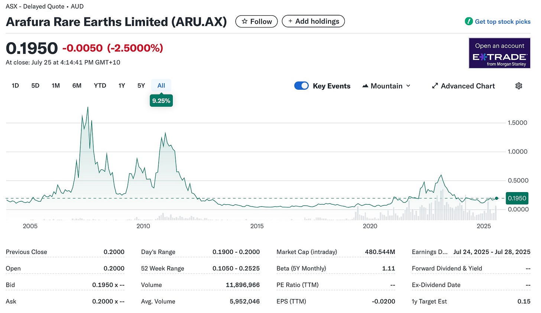
Task: Click the Earnings date Jul 24, 2025 - Jul 28, 2025
Action: (492, 252)
